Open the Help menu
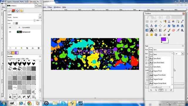 pyautogui.click(x=64, y=7)
